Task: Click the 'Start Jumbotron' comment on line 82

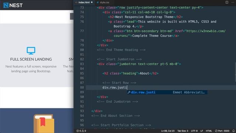Action: [119, 59]
